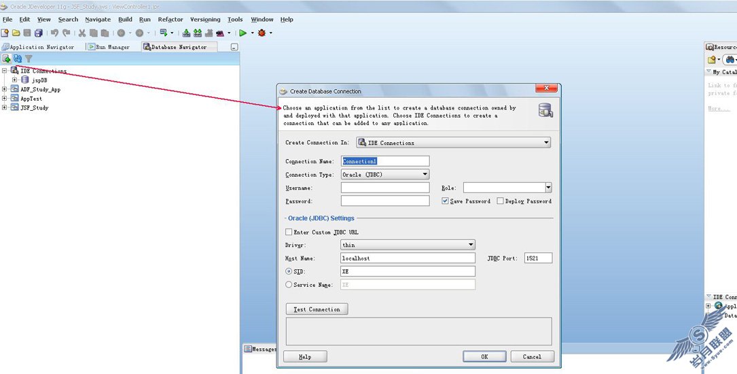Click the Username input field
737x374 pixels.
tap(385, 188)
